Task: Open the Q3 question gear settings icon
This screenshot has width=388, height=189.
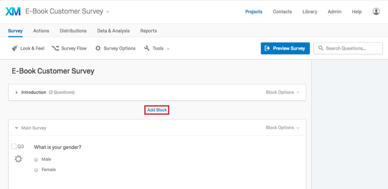Action: (18, 159)
